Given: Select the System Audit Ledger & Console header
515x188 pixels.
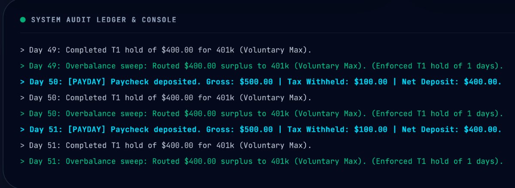Looking at the screenshot, I should pyautogui.click(x=103, y=20).
